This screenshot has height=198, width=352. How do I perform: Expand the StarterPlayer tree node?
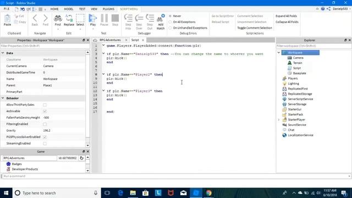click(279, 120)
